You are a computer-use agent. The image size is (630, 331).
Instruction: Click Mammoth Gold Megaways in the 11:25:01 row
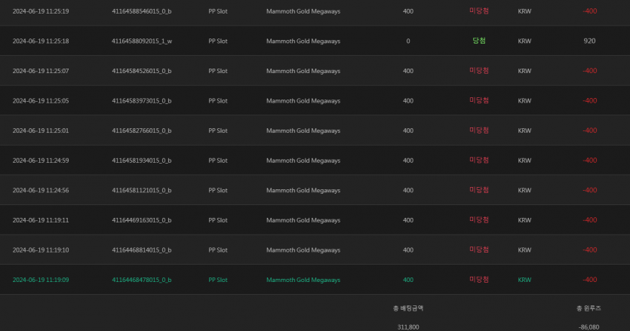point(303,130)
